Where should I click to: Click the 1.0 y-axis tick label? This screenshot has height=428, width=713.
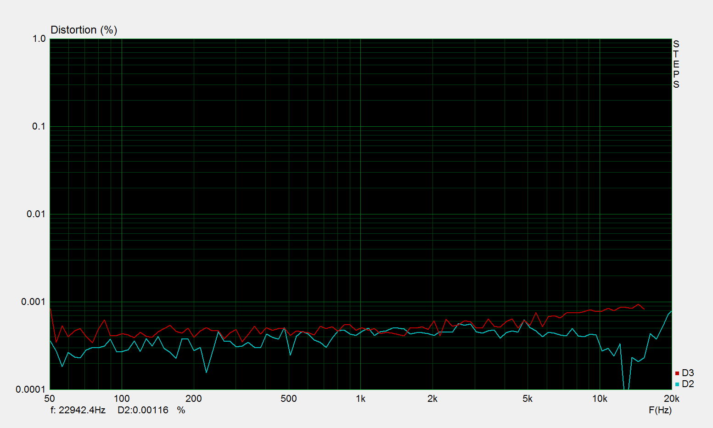point(39,39)
